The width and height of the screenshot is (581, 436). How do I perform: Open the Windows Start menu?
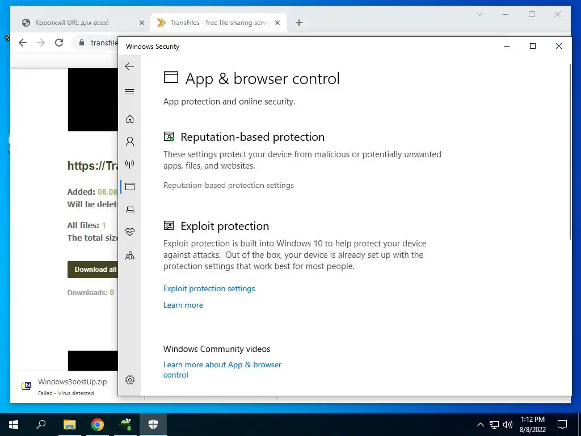pos(14,425)
